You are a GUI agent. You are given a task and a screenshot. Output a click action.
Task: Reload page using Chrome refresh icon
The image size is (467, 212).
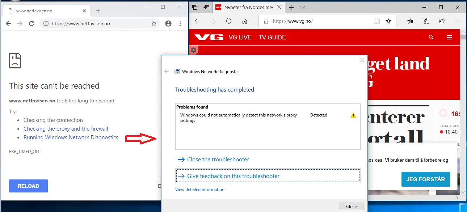click(x=31, y=24)
